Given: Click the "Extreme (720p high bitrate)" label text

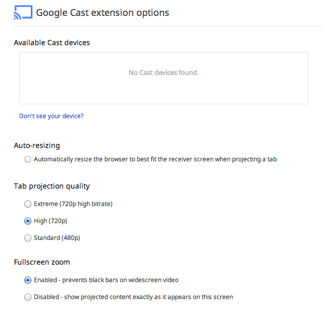Looking at the screenshot, I should 73,204.
